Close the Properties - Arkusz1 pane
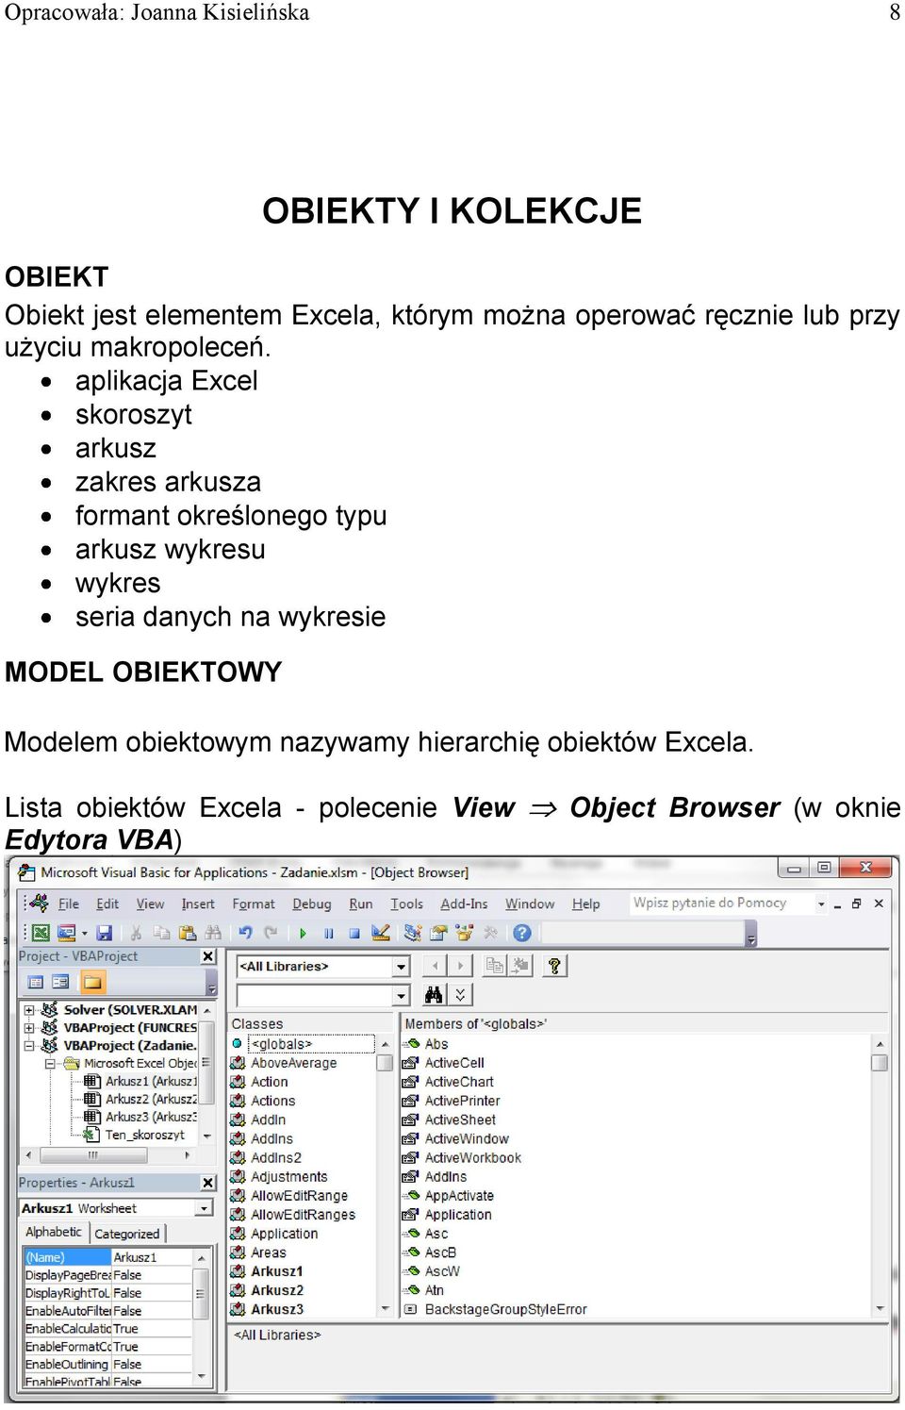Screen dimensions: 905x1410 tap(208, 1183)
